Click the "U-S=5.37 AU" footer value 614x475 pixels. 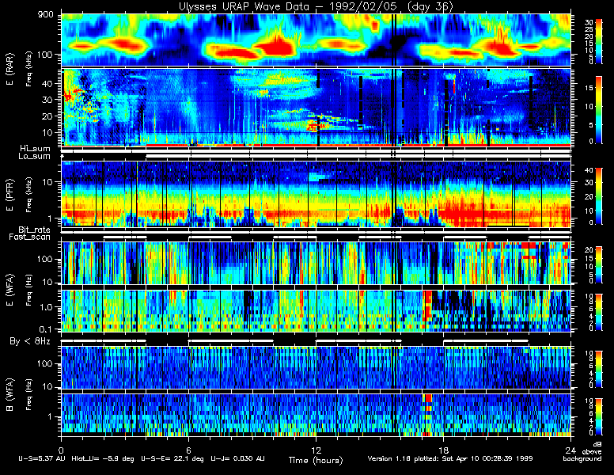42,458
